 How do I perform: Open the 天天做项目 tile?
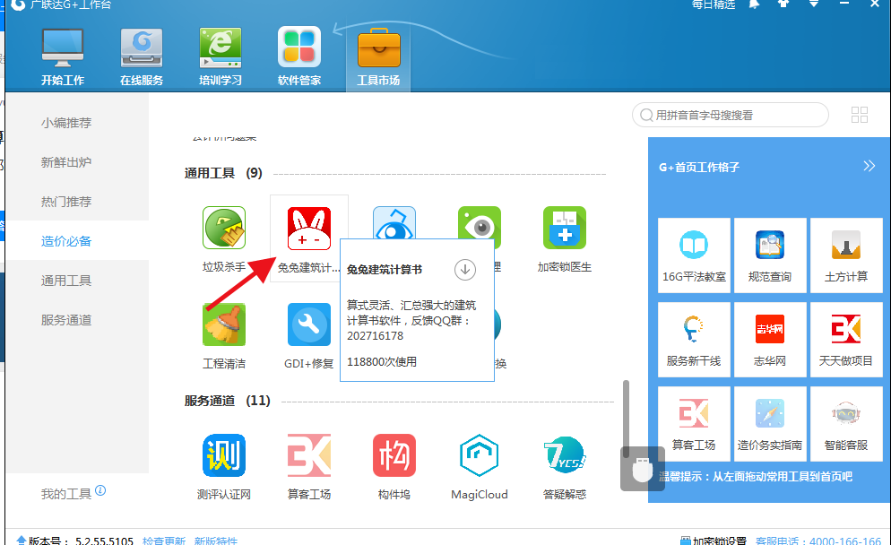click(846, 339)
